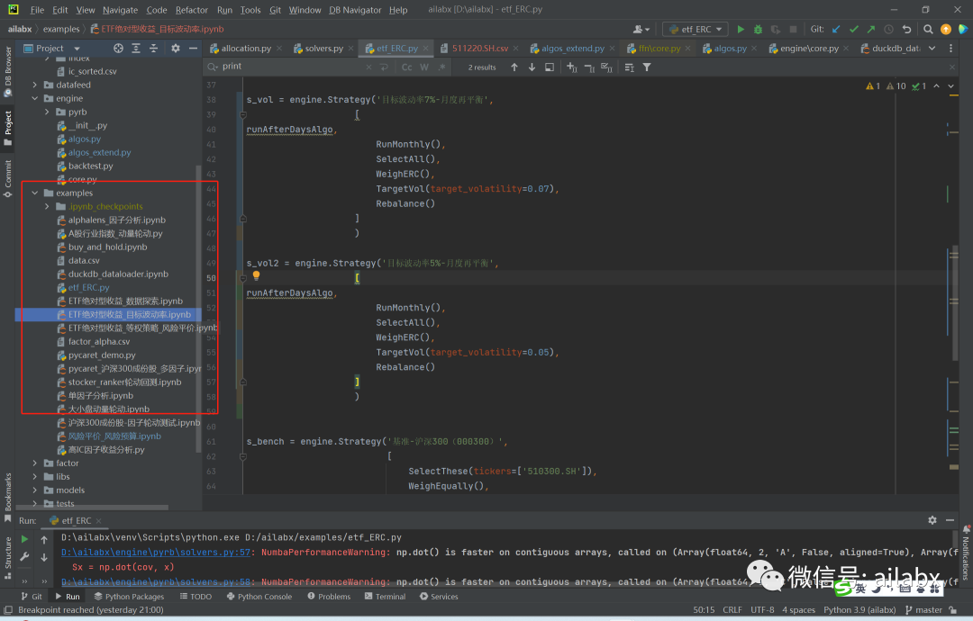The image size is (973, 621).
Task: Click expand all icon in Project panel
Action: coord(136,49)
